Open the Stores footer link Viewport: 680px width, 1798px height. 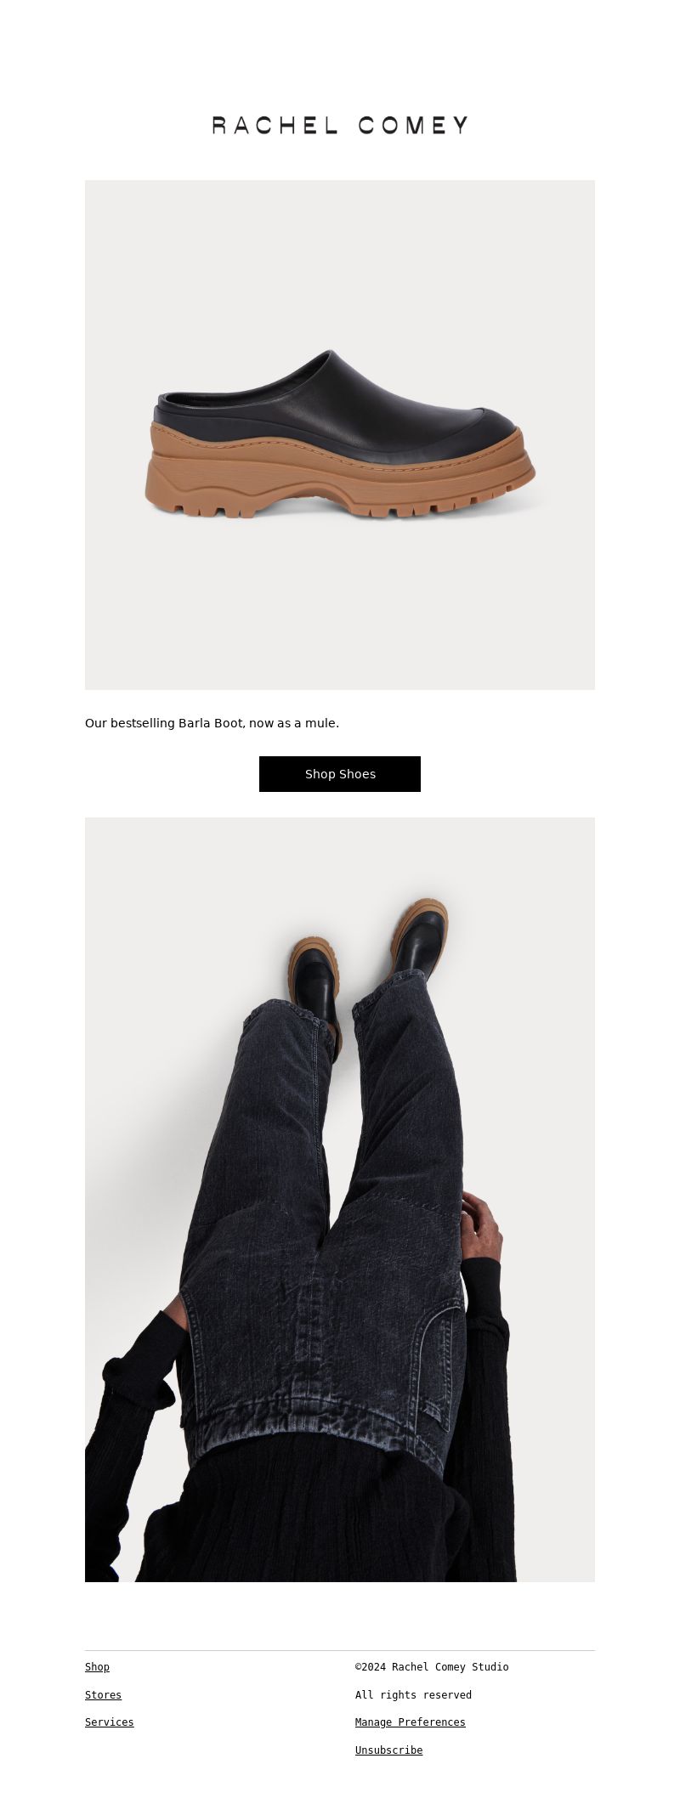coord(103,1695)
